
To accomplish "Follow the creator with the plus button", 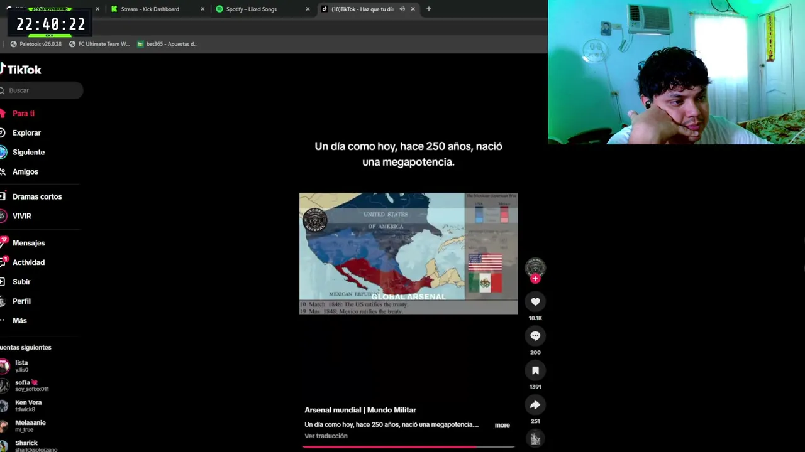I will (535, 279).
